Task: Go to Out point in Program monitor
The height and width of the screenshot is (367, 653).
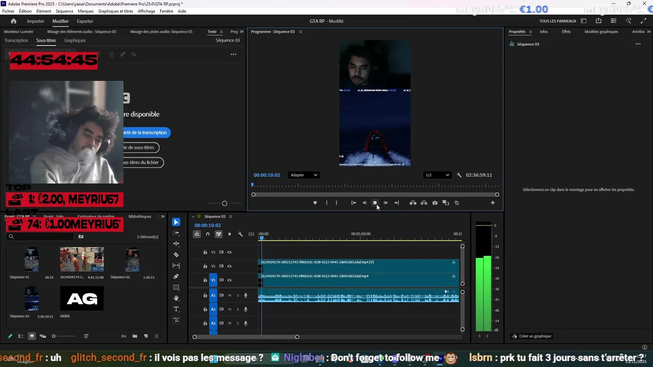Action: pos(396,203)
